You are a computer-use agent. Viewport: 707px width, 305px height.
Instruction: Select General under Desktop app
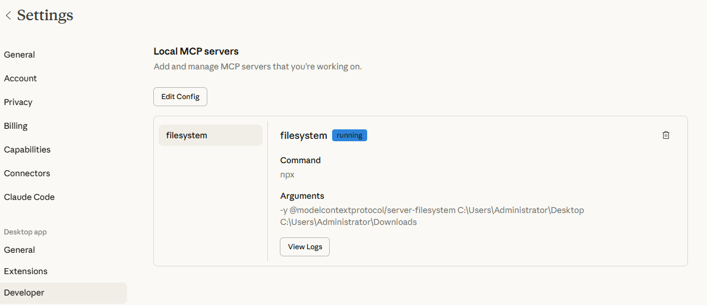20,250
